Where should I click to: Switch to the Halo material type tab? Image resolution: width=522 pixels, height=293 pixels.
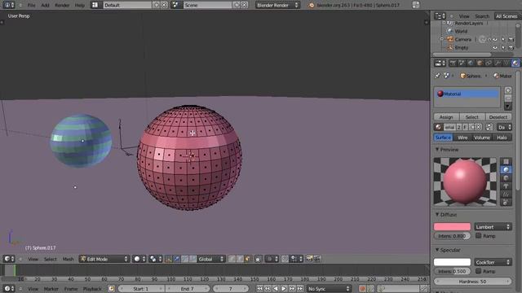pyautogui.click(x=502, y=138)
